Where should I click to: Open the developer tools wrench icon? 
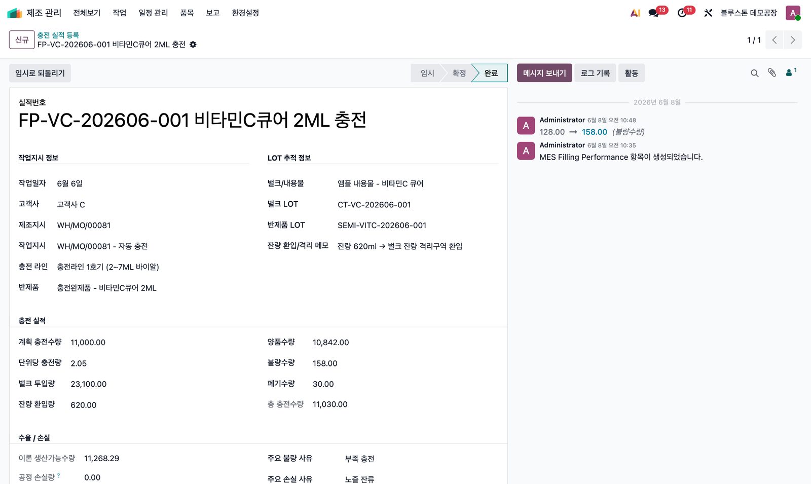[708, 13]
